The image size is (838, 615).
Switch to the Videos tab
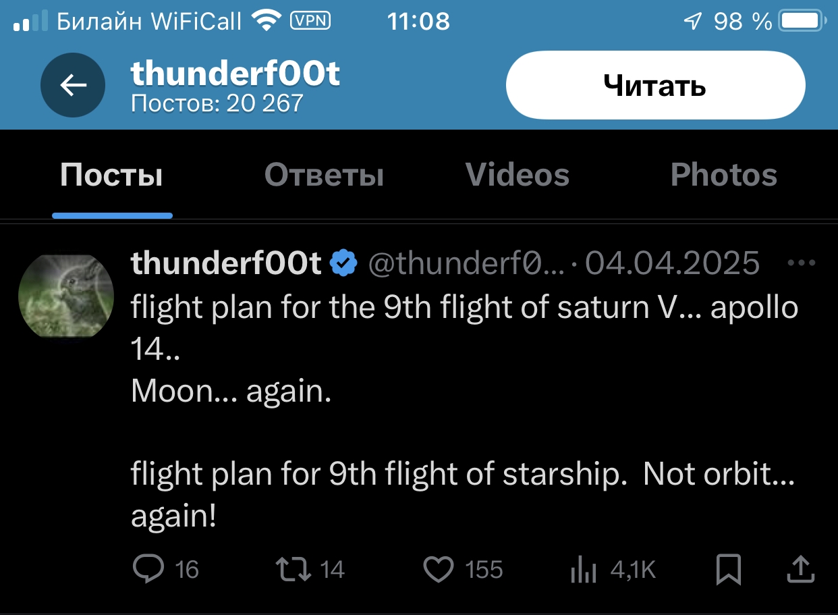[x=518, y=176]
